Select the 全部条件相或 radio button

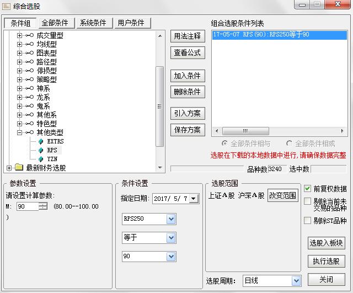coord(289,143)
